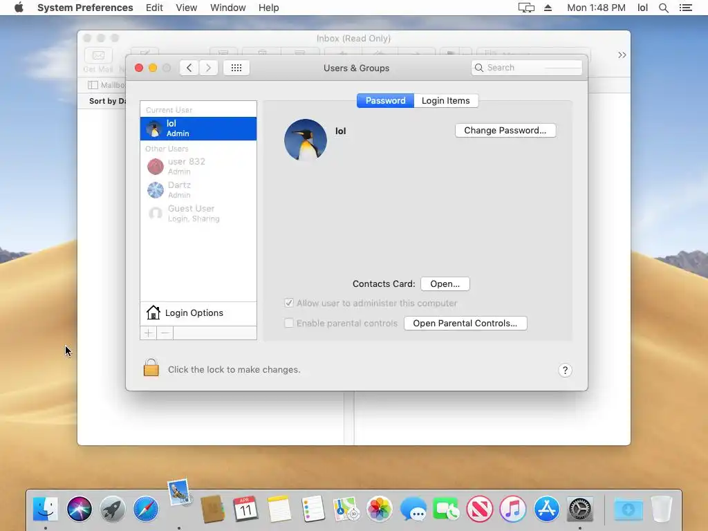Open Safari compass icon in Dock
Screen dimensions: 708x531
click(x=146, y=509)
